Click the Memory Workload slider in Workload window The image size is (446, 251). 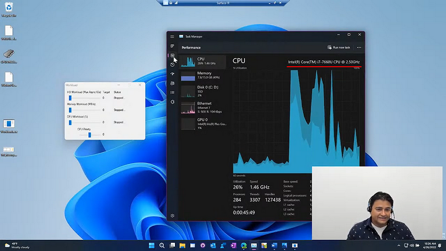(84, 110)
